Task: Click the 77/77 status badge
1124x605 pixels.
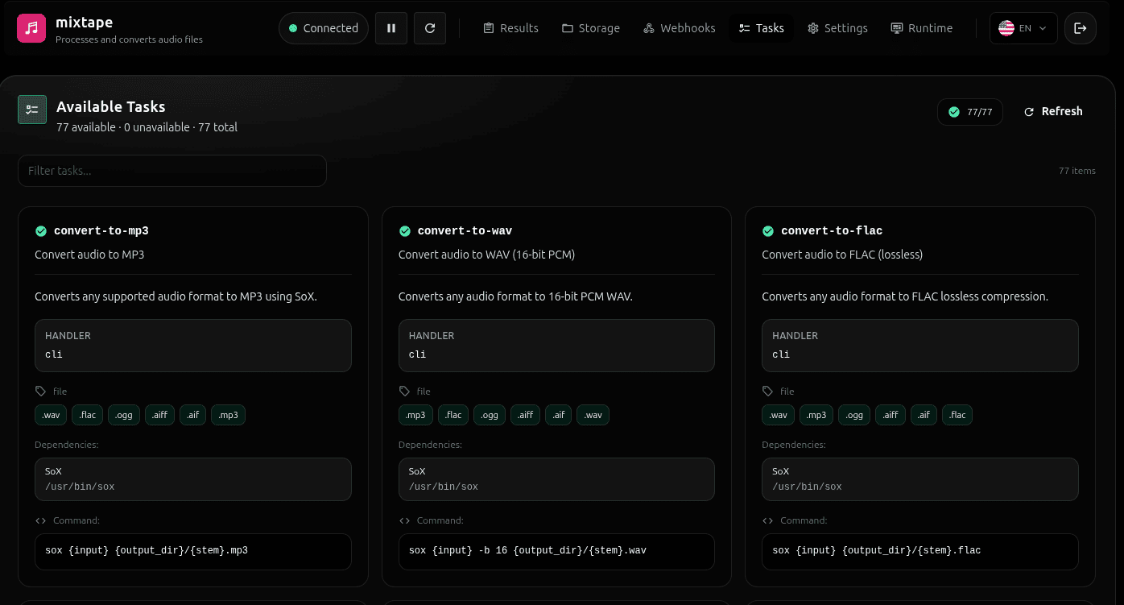Action: pos(970,112)
